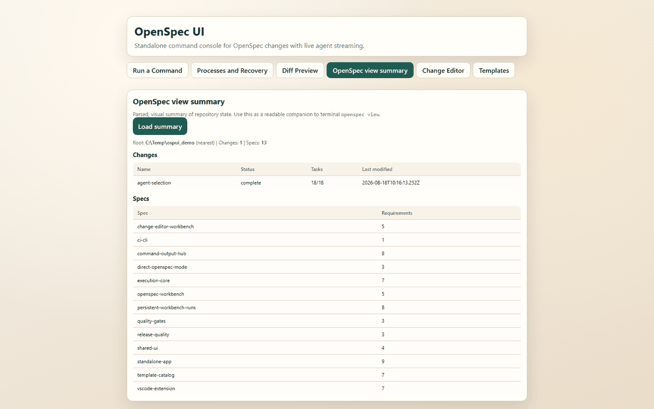Screen dimensions: 654x409
Task: Click the complete status cell
Action: [x=251, y=183]
